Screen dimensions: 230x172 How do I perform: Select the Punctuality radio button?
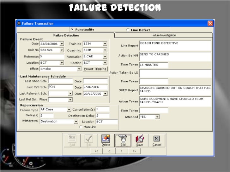[72, 29]
